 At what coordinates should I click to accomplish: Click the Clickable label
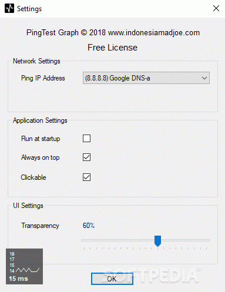(x=33, y=177)
